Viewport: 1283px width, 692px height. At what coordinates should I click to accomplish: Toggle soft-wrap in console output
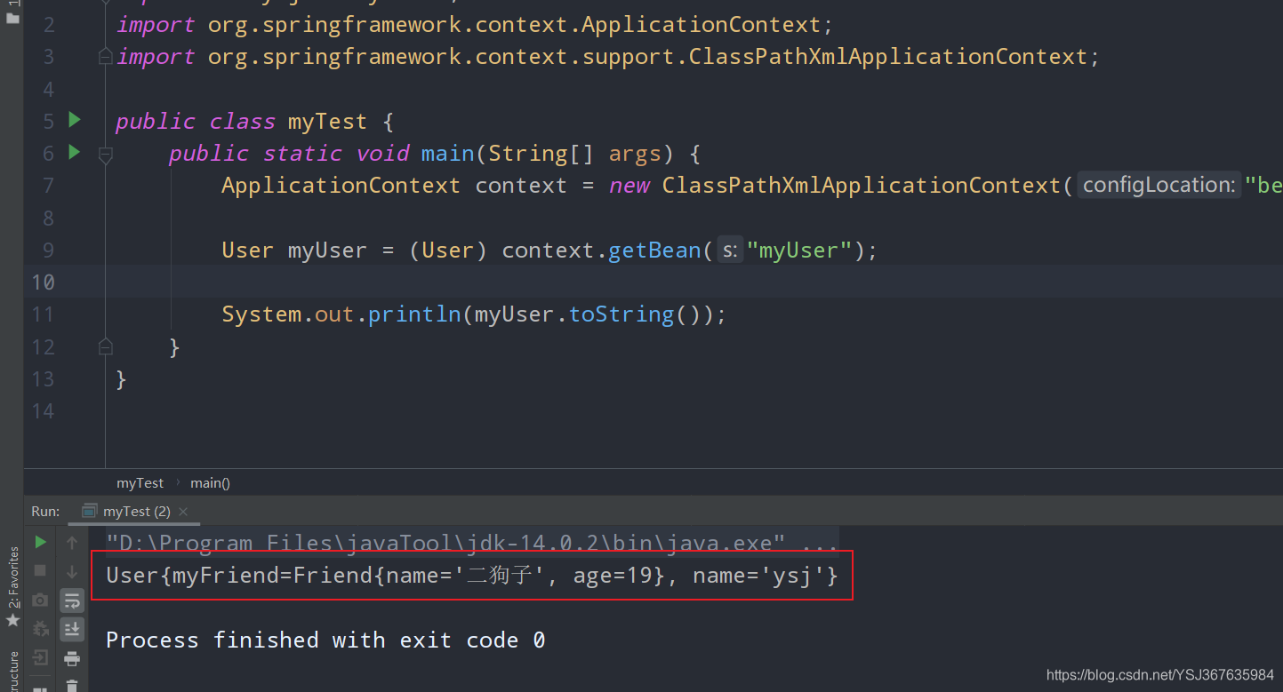(72, 601)
